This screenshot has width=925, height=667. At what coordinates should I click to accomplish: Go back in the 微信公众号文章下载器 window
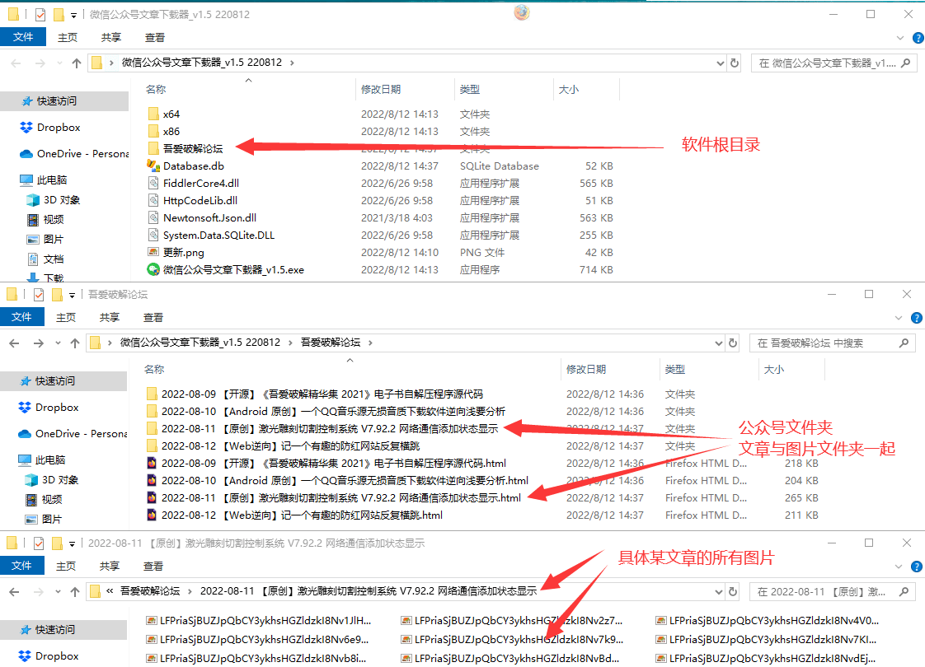pyautogui.click(x=16, y=63)
